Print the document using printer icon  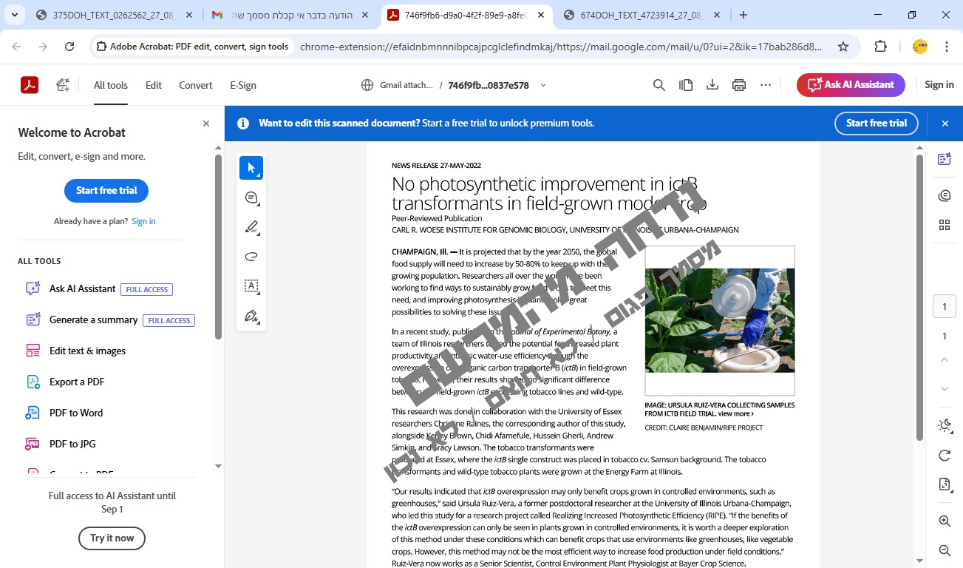point(739,85)
